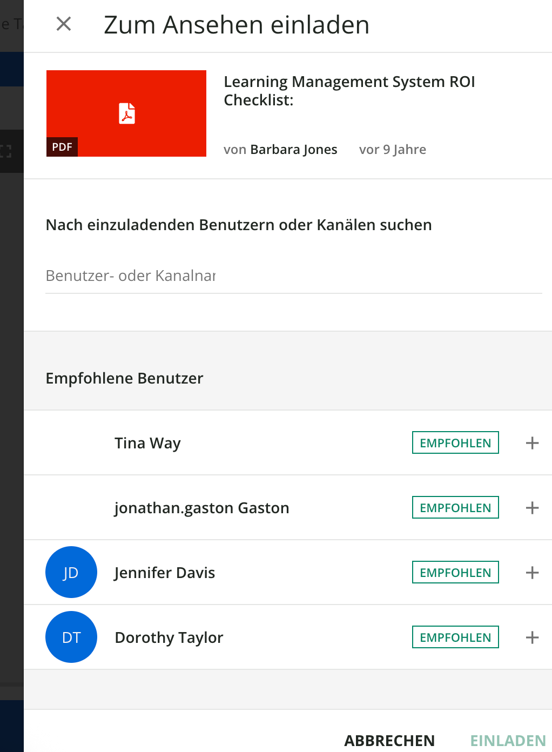Close the invite dialog with X icon
This screenshot has height=752, width=552.
tap(64, 24)
